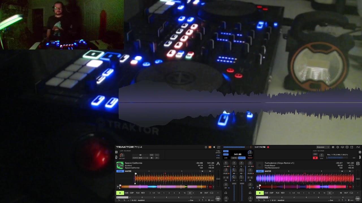Click CUE button on Deck A
This screenshot has height=203, width=362.
point(127,193)
